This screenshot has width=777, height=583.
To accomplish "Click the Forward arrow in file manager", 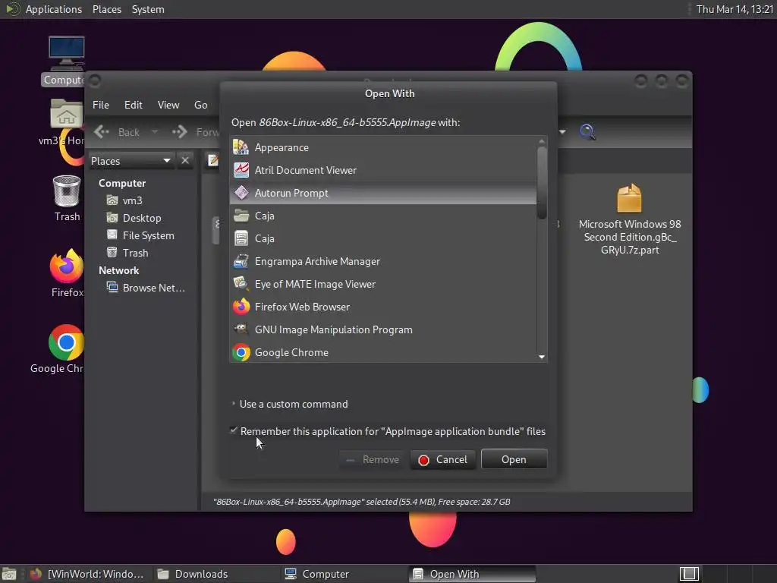I will point(195,132).
